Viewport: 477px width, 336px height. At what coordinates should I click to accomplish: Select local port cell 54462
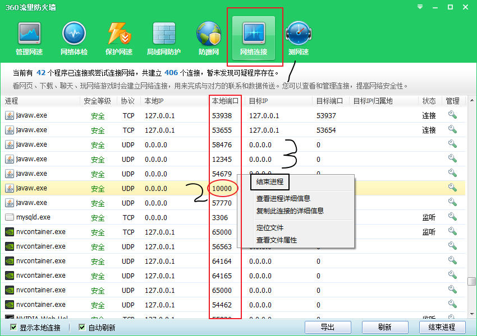coord(222,305)
